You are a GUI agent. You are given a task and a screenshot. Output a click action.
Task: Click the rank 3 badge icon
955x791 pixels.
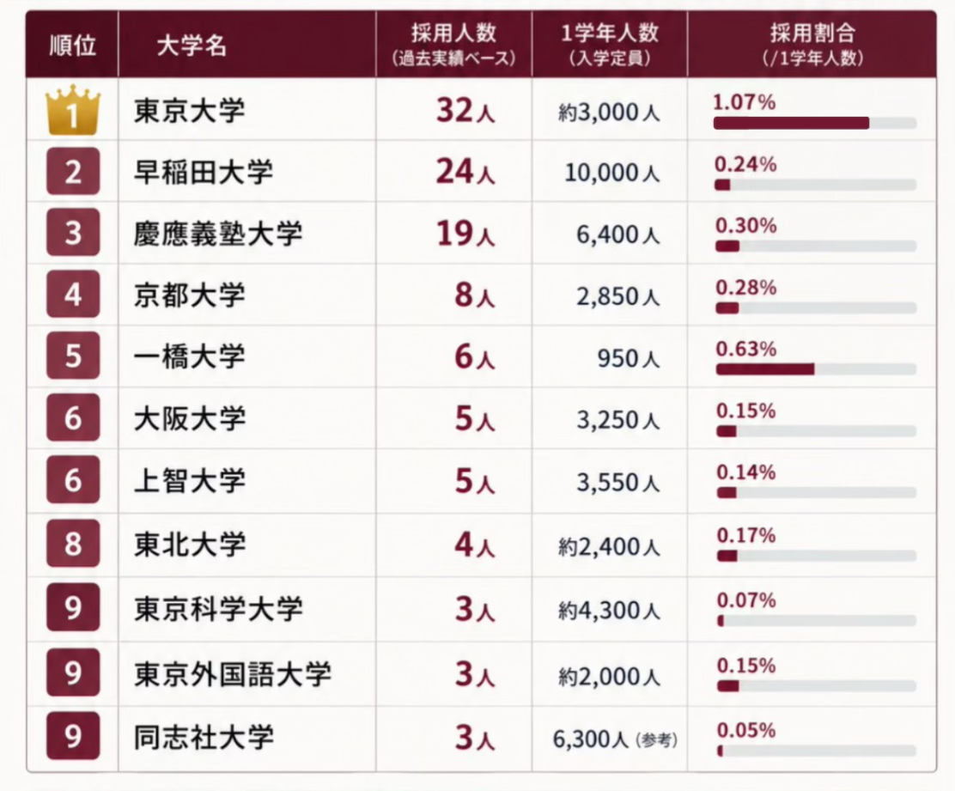[x=72, y=232]
